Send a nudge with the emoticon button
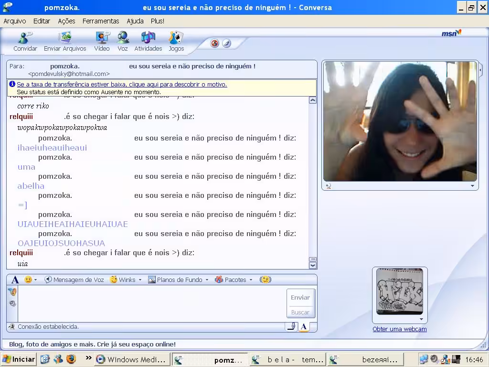Viewport: 489px width, 367px height. click(x=266, y=280)
